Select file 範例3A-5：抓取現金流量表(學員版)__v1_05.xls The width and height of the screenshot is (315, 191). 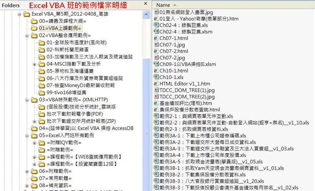point(211,162)
